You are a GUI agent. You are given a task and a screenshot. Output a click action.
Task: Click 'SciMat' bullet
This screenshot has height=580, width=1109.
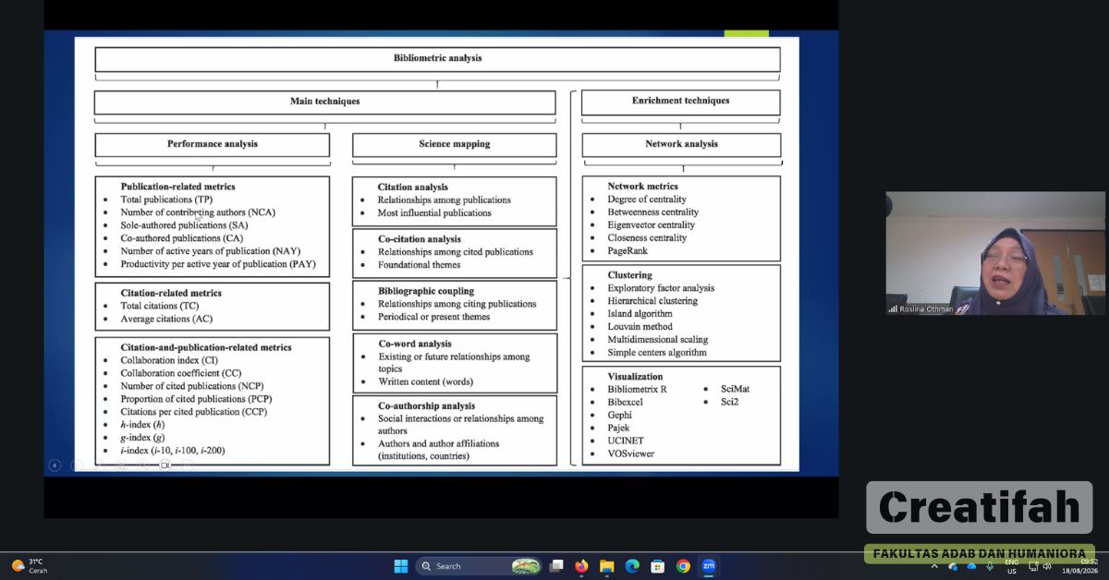point(735,390)
